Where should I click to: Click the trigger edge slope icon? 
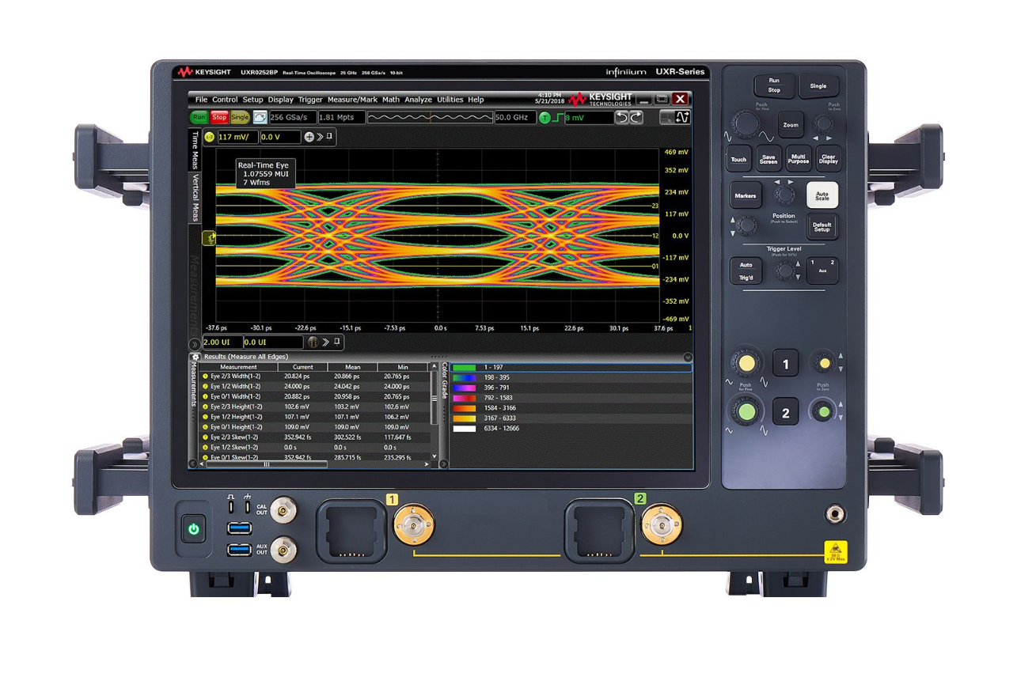click(557, 117)
